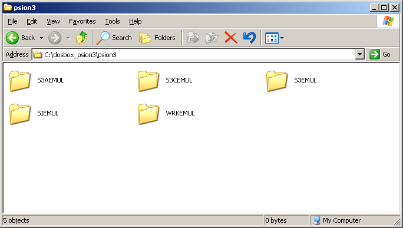Select the WRKEMUL folder icon

[148, 114]
